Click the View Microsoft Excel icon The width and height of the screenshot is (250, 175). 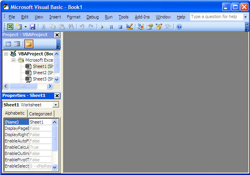click(10, 27)
